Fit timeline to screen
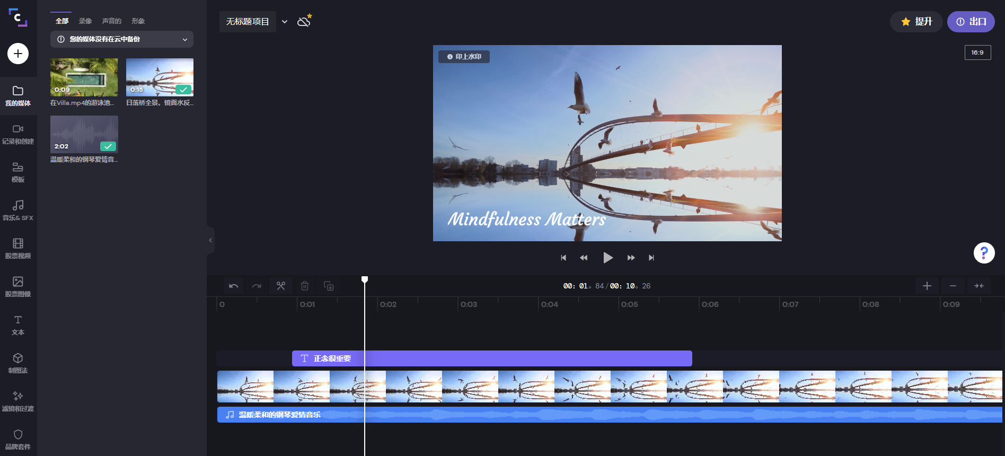Viewport: 1005px width, 456px height. click(979, 286)
